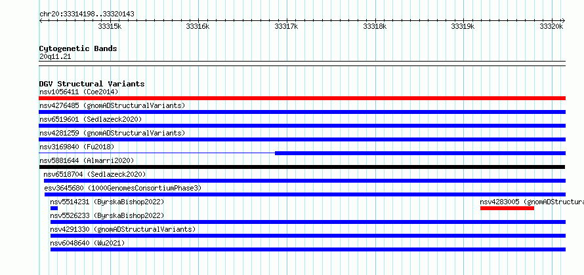Screen dimensions: 584x275
Task: Click the small blue nsv5514231 variant block
Action: (x=54, y=208)
